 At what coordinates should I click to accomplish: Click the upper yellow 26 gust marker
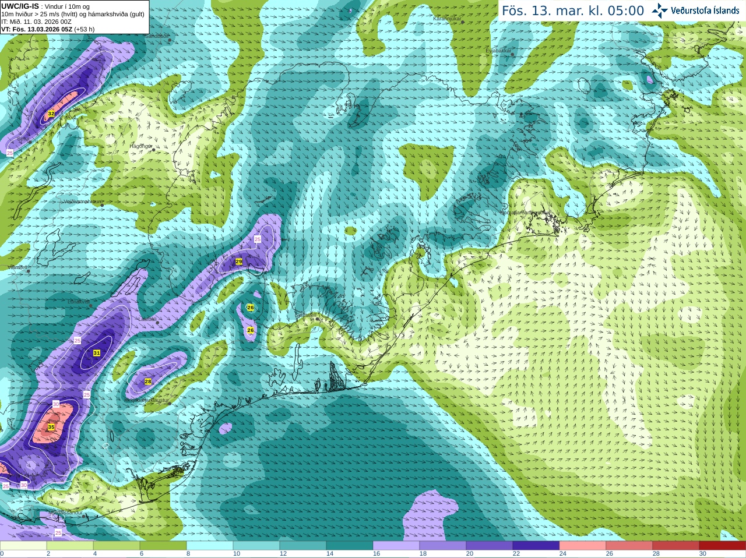[x=251, y=308]
